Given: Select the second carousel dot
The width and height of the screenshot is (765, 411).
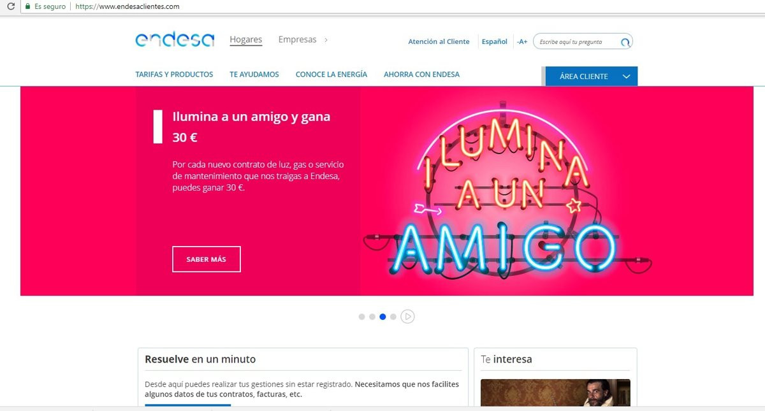Looking at the screenshot, I should pos(372,317).
